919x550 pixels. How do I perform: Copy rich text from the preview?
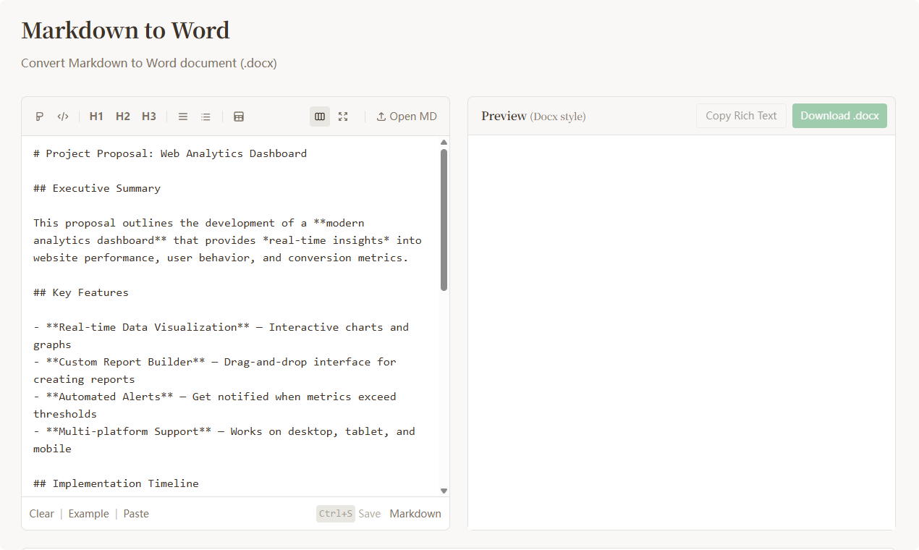pyautogui.click(x=741, y=115)
